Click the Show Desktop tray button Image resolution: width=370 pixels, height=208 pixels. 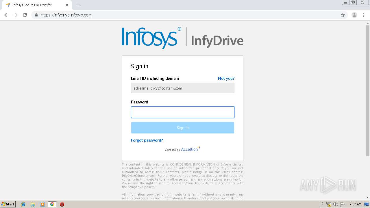click(x=367, y=204)
